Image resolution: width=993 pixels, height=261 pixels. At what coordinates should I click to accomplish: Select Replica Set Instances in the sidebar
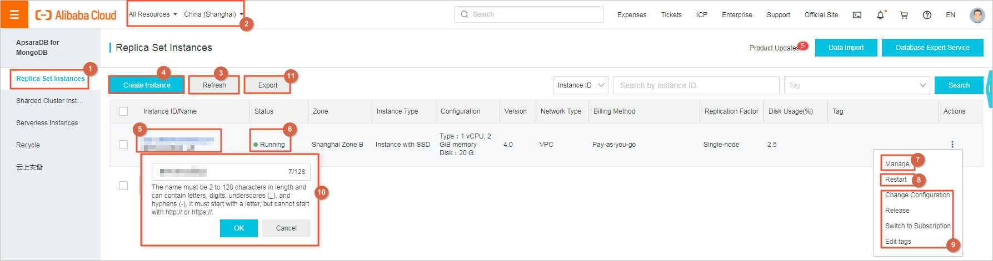click(51, 79)
